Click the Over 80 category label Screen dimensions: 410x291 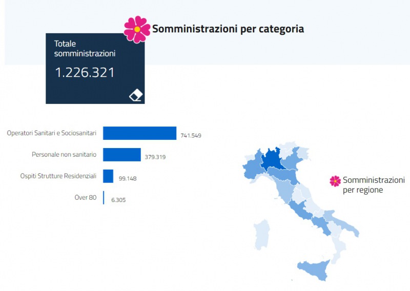tap(86, 197)
